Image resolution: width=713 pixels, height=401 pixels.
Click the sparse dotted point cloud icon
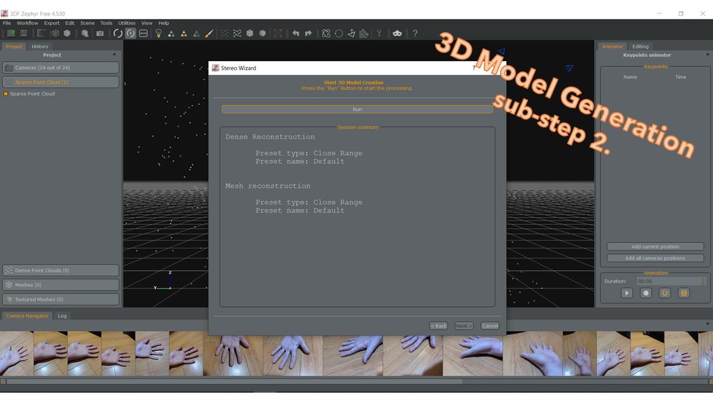(224, 33)
